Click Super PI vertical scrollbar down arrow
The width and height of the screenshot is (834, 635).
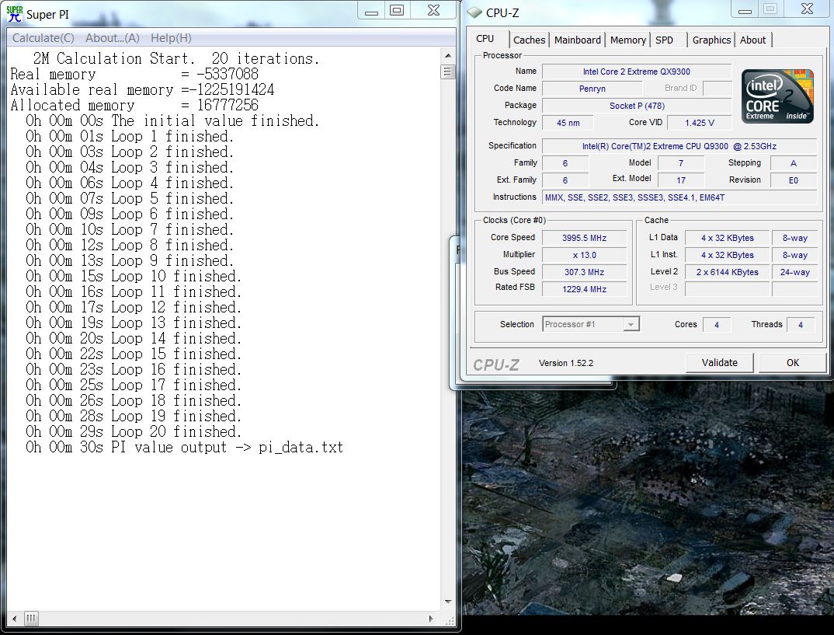point(448,602)
